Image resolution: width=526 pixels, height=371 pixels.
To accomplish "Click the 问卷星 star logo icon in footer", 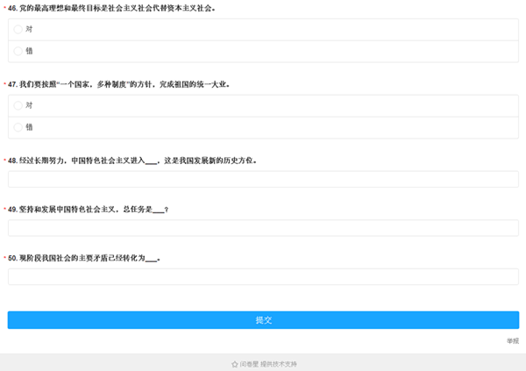I will [x=234, y=363].
